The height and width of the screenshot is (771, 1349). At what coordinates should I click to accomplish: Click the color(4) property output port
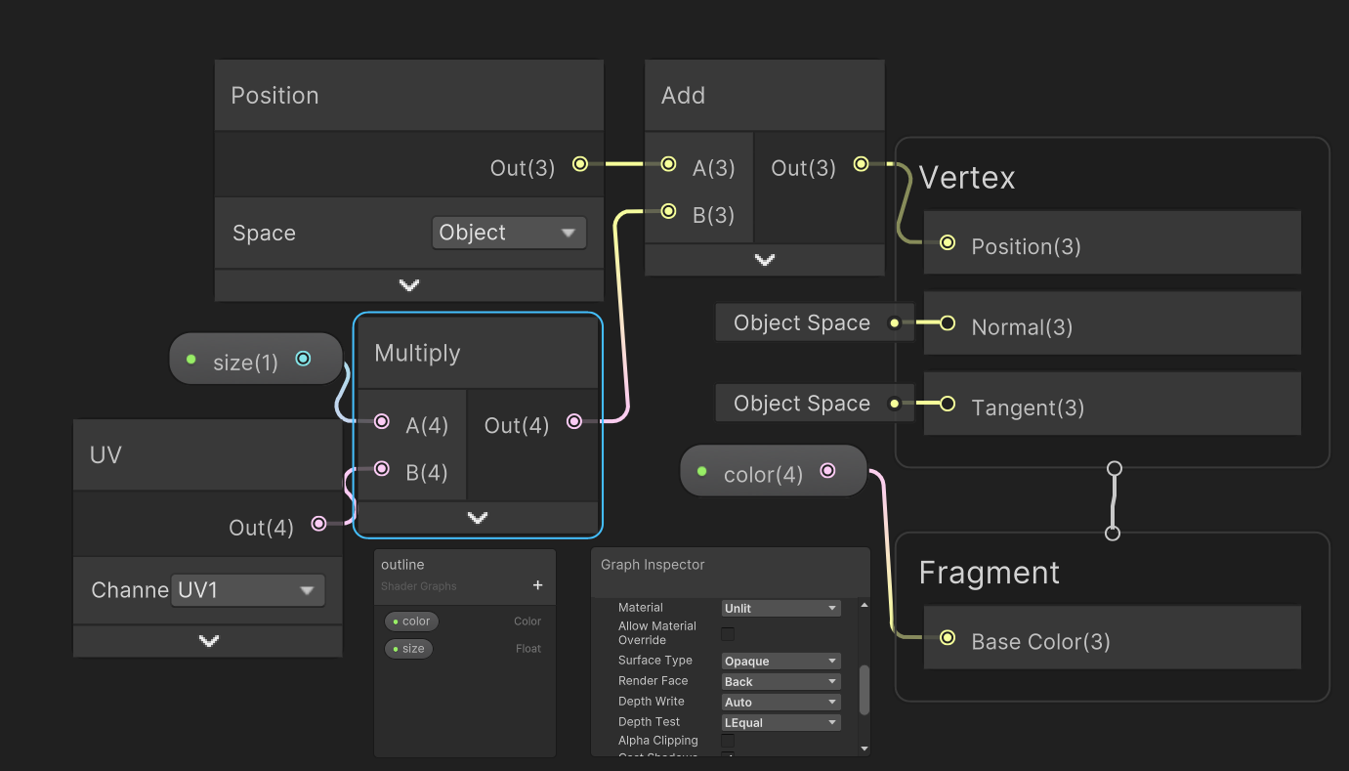click(828, 471)
